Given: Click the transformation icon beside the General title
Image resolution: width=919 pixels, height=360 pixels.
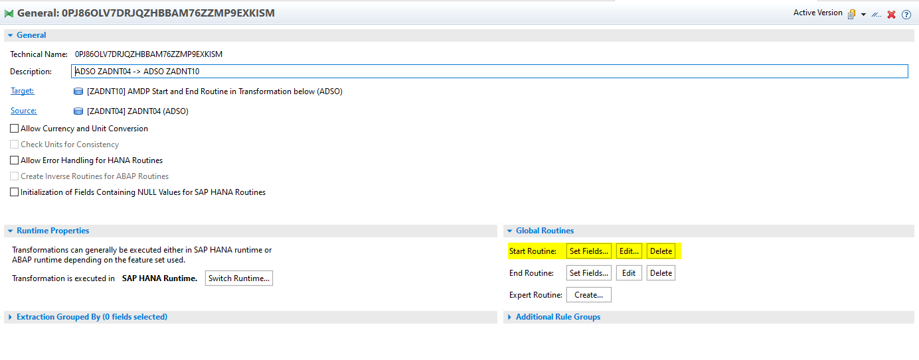Looking at the screenshot, I should 9,13.
